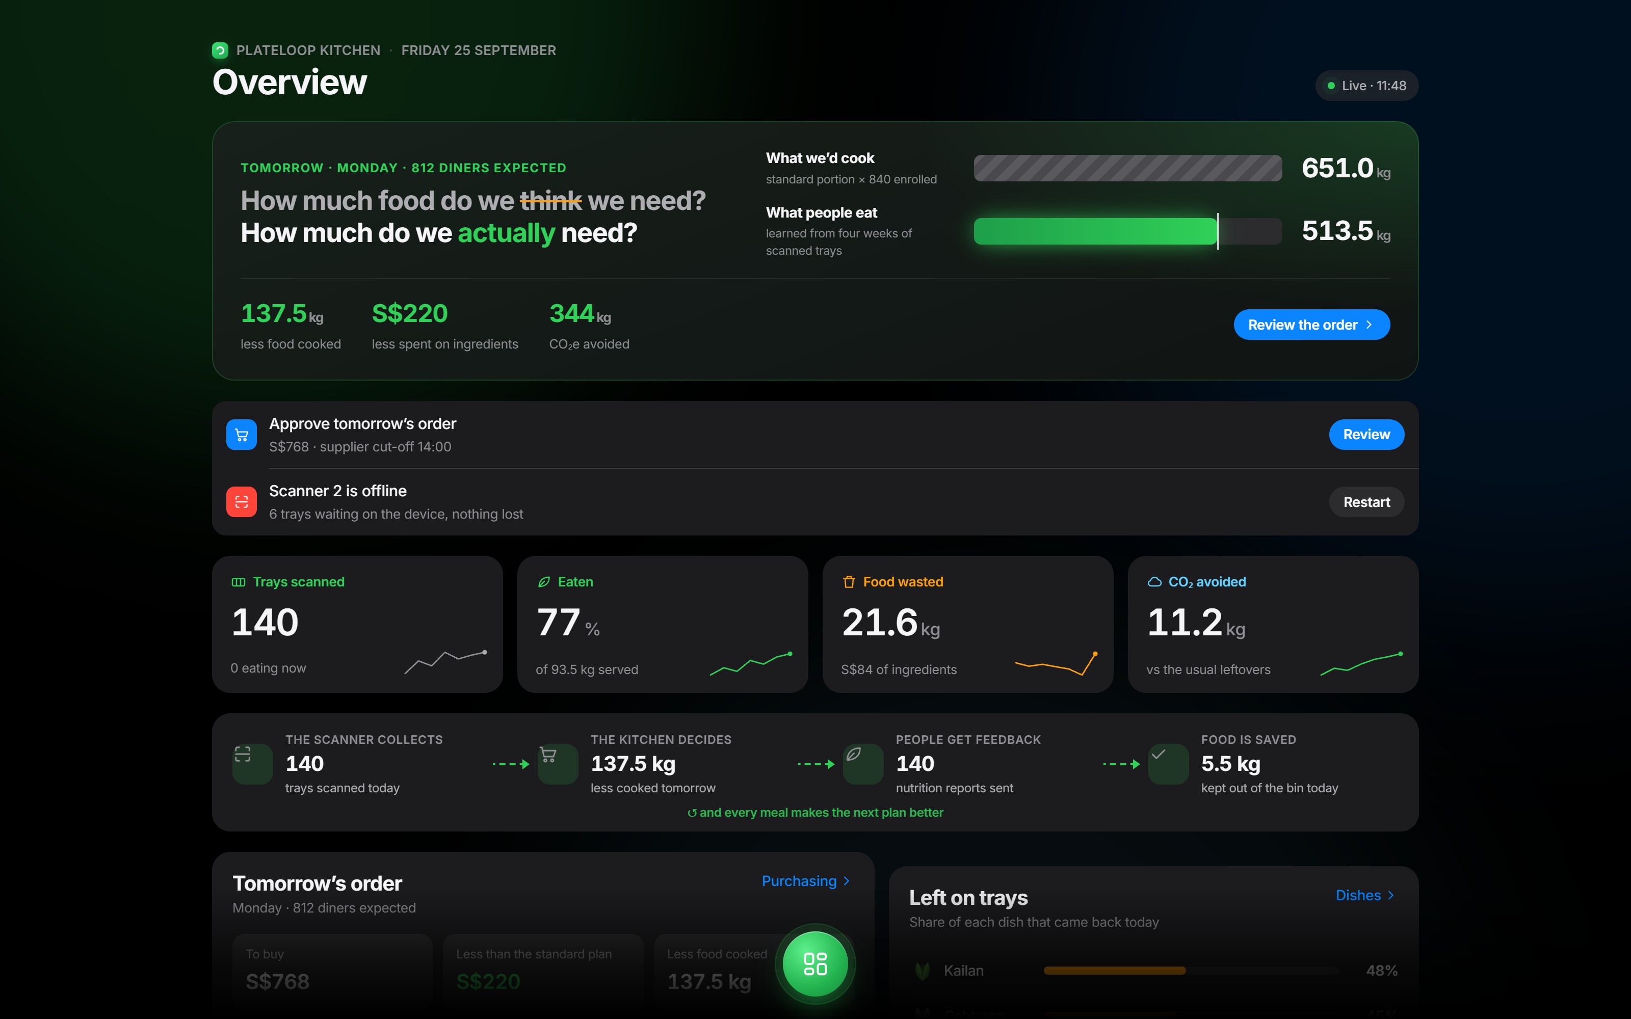This screenshot has width=1631, height=1019.
Task: Click the chevron next to Purchasing
Action: click(847, 881)
